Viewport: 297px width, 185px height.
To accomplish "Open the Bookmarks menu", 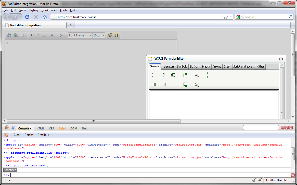I will click(x=49, y=10).
